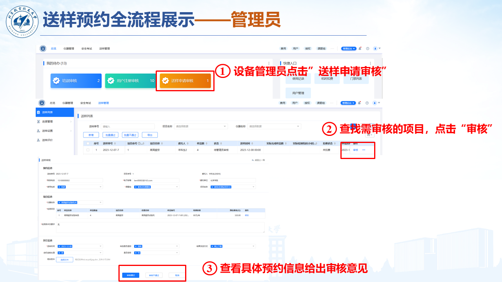Click the 送样设置 sidebar icon
Viewport: 502px width, 282px height.
tap(38, 131)
